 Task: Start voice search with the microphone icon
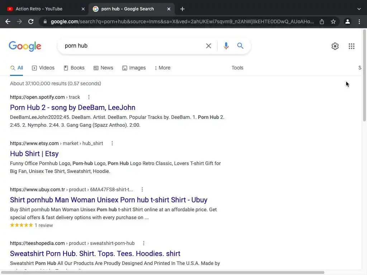tap(226, 46)
